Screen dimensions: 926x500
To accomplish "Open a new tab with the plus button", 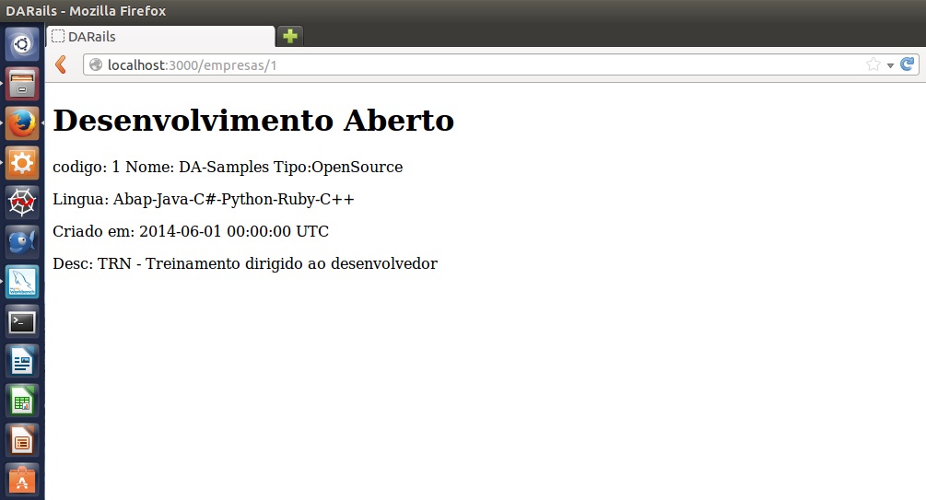I will 290,36.
